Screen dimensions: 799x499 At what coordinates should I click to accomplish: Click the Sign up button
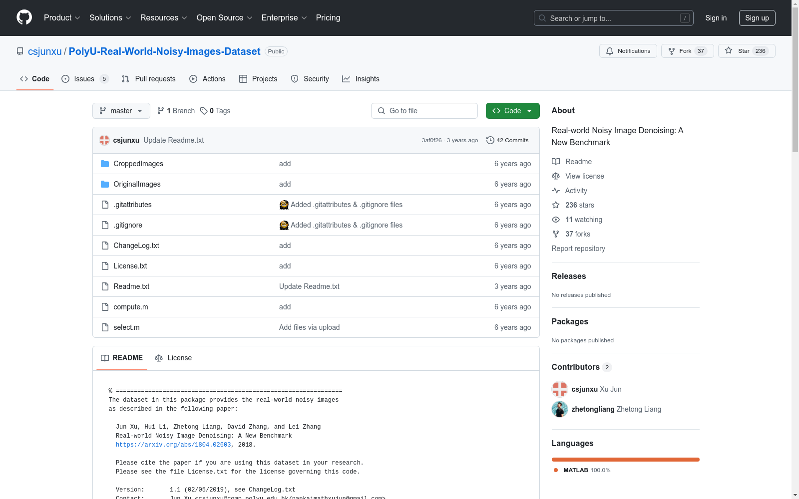[757, 18]
